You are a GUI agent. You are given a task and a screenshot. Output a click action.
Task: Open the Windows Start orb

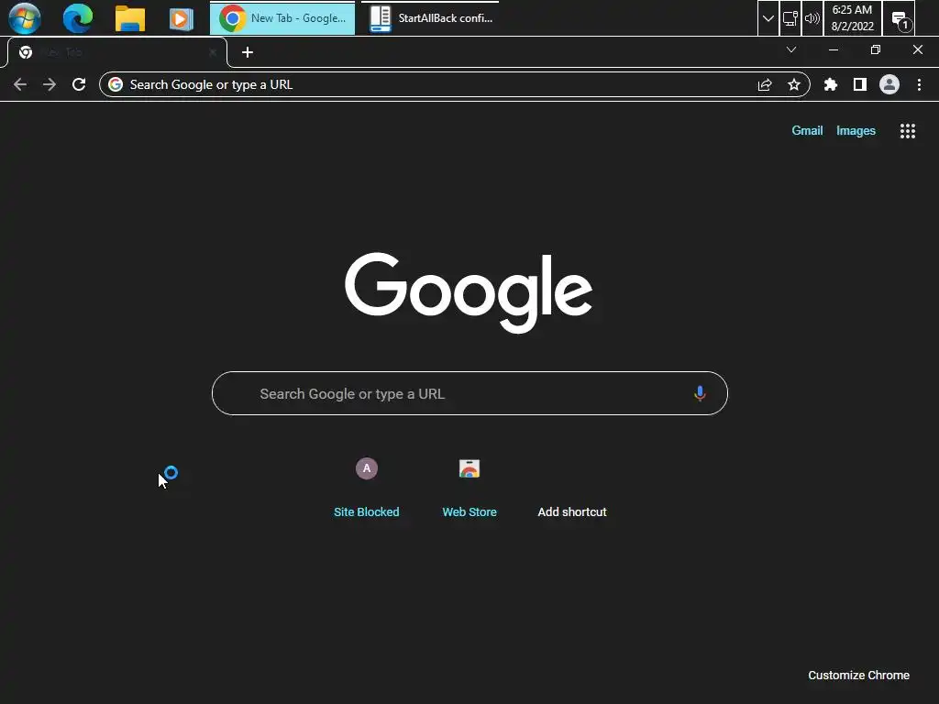pos(25,18)
